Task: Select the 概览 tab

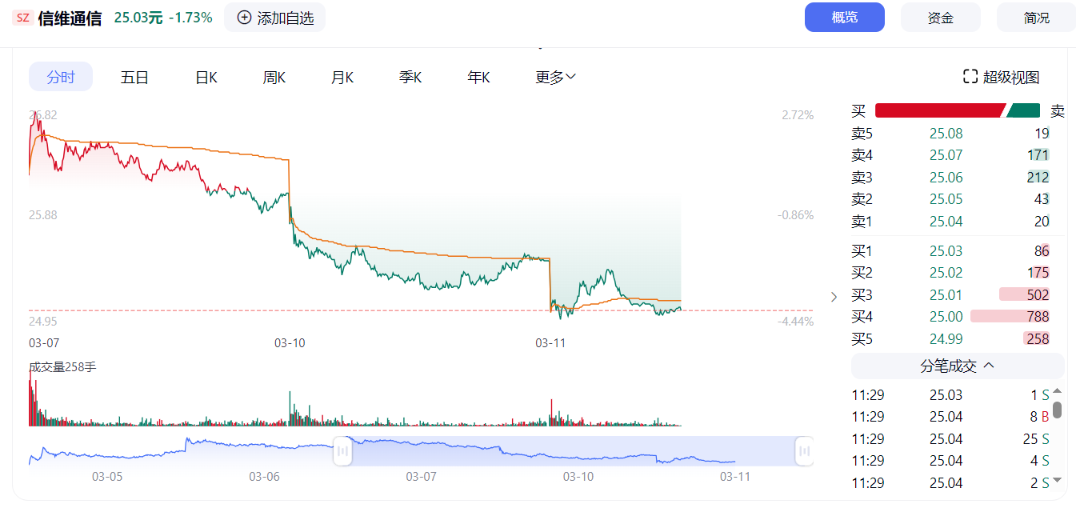Action: click(845, 17)
